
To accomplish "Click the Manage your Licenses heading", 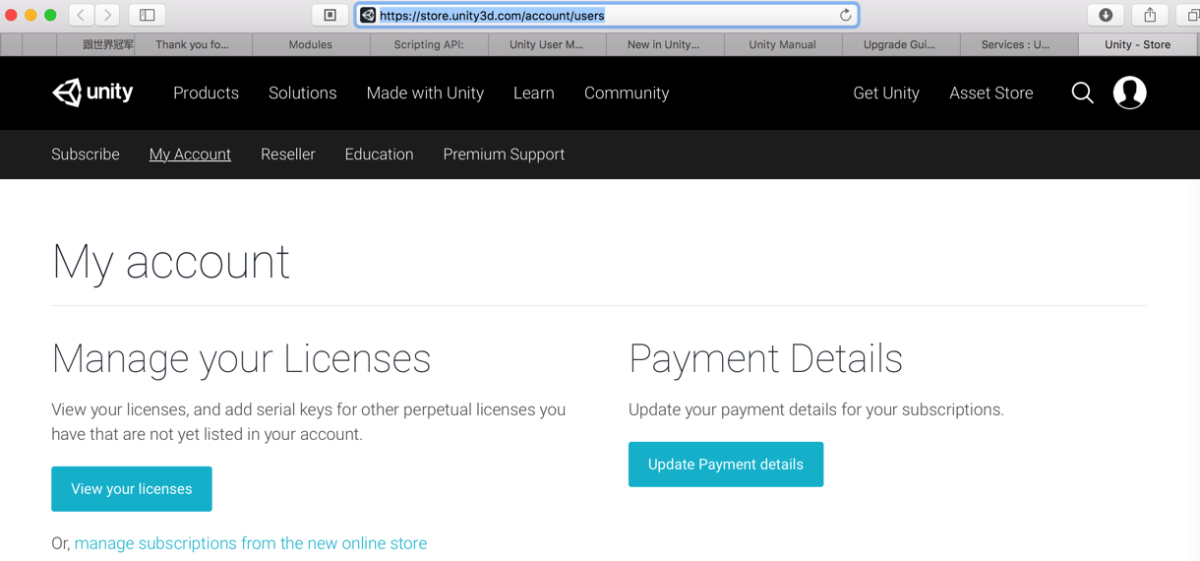I will (241, 359).
